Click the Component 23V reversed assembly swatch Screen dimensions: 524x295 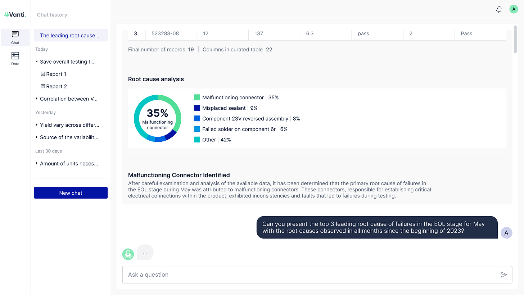click(197, 118)
